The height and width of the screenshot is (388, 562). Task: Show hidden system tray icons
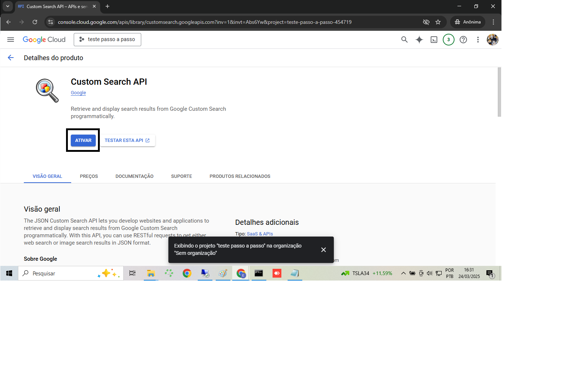tap(403, 273)
